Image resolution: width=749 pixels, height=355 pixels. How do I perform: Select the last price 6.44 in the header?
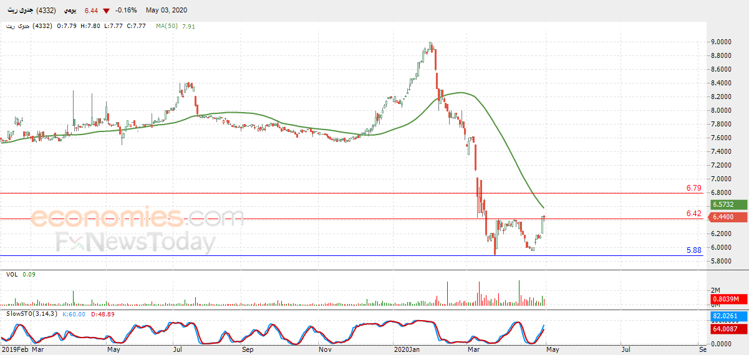point(92,11)
